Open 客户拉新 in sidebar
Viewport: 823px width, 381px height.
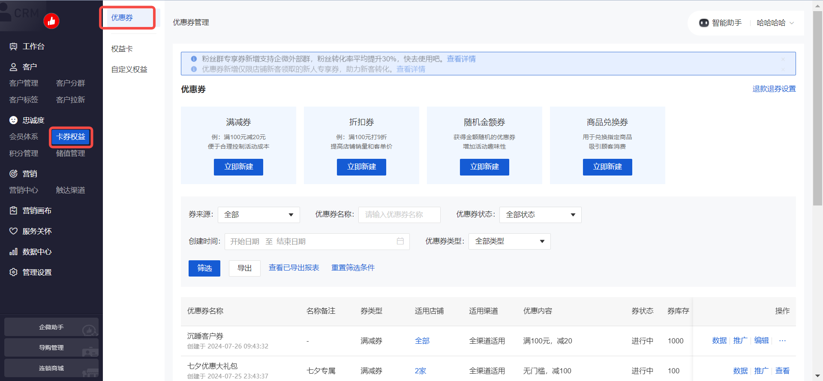pyautogui.click(x=71, y=100)
